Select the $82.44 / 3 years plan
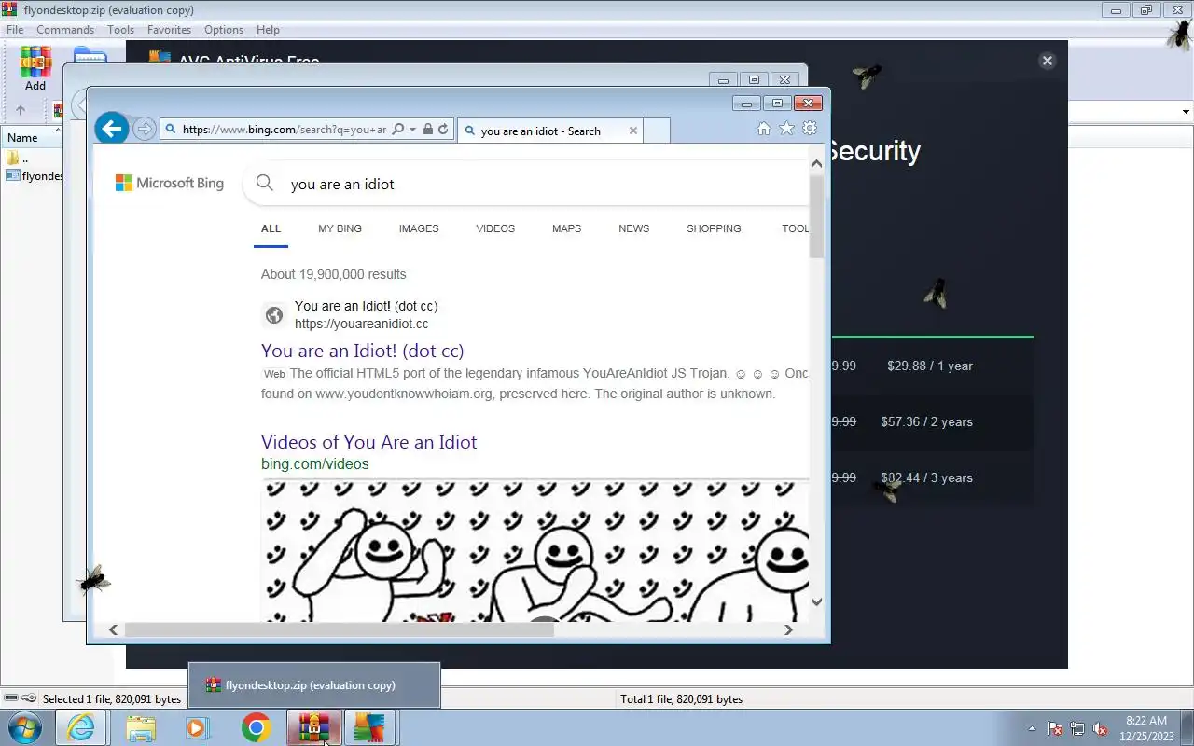This screenshot has width=1194, height=746. [x=926, y=477]
